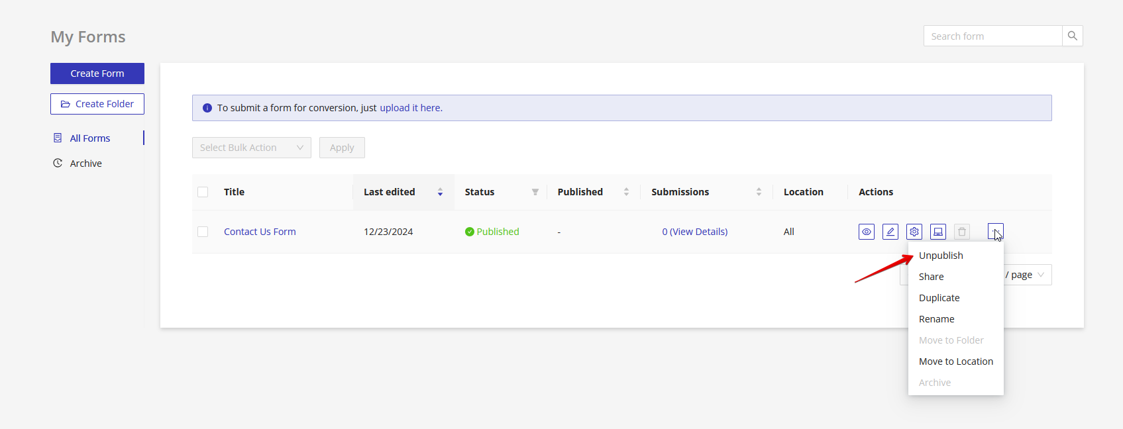The height and width of the screenshot is (429, 1123).
Task: Click the more options ellipsis button
Action: pyautogui.click(x=995, y=231)
